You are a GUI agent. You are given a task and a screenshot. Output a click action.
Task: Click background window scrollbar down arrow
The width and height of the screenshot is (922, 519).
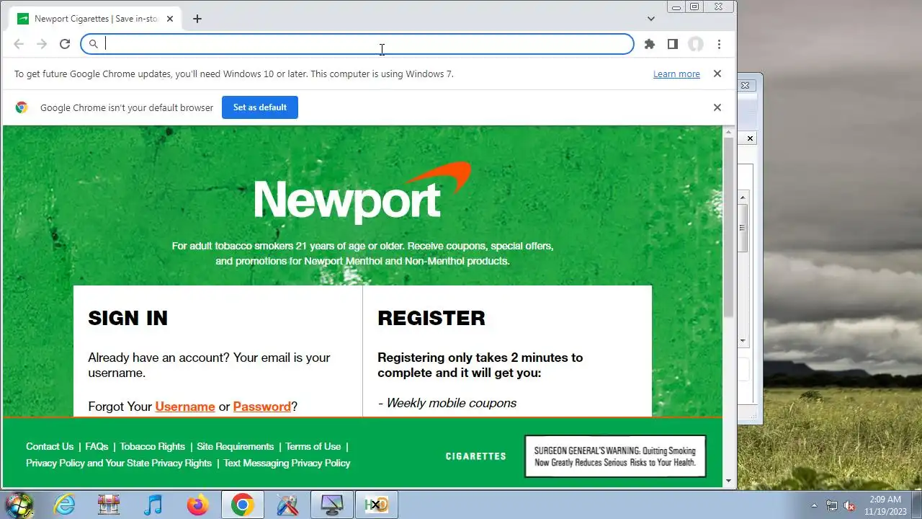(743, 340)
